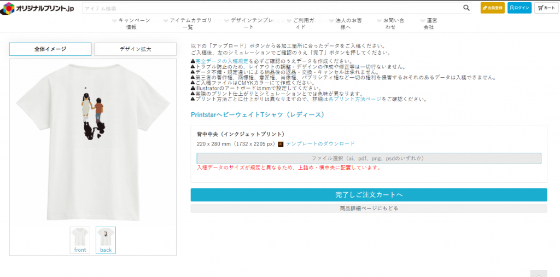Click the ログイン button
Screen dimensions: 560x277
520,8
